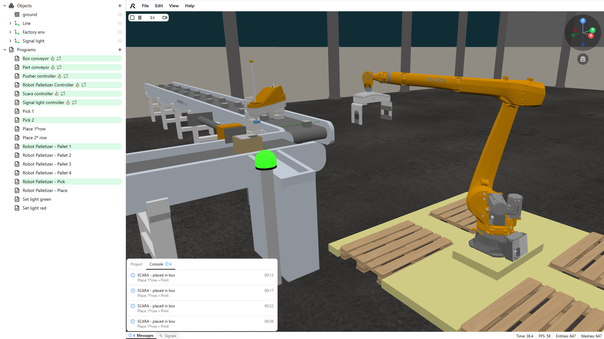Image resolution: width=604 pixels, height=339 pixels.
Task: Click loop icon next to Pusher controller
Action: (x=66, y=76)
